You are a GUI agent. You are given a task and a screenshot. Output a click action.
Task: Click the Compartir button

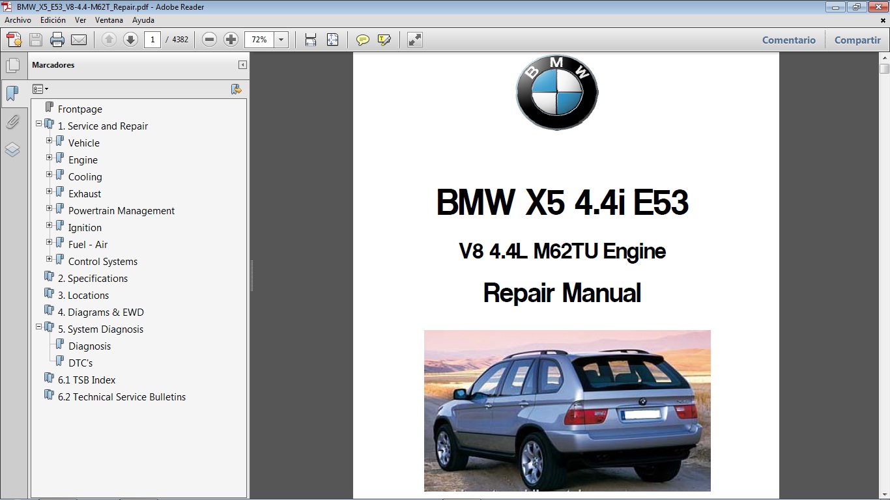(857, 40)
